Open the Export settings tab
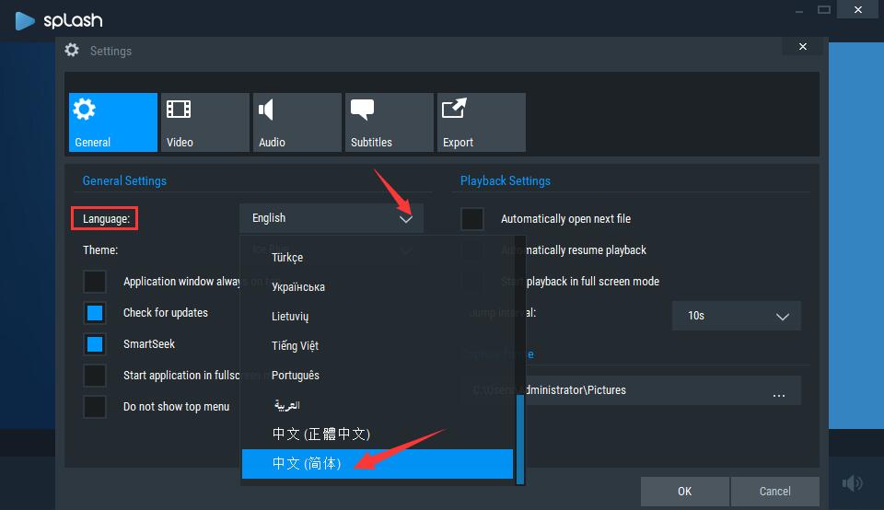The width and height of the screenshot is (884, 510). (481, 122)
